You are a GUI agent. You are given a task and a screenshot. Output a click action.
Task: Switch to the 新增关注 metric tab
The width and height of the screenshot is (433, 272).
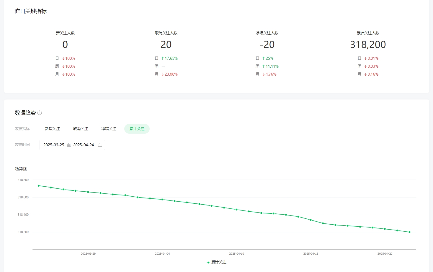point(52,129)
